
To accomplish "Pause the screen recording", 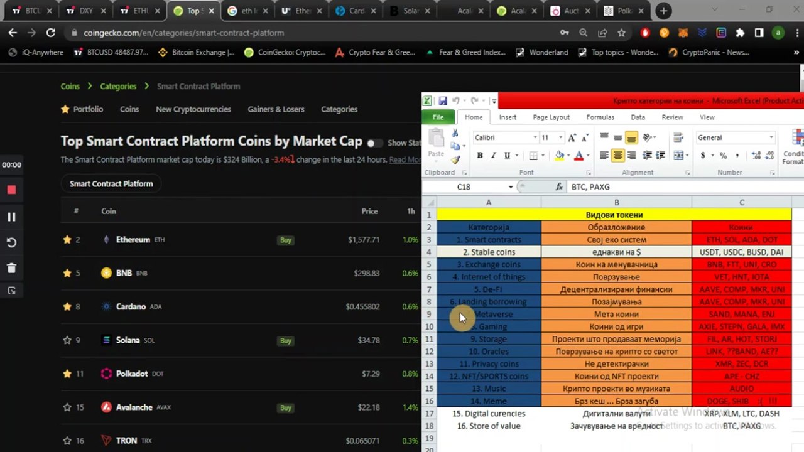I will (11, 217).
